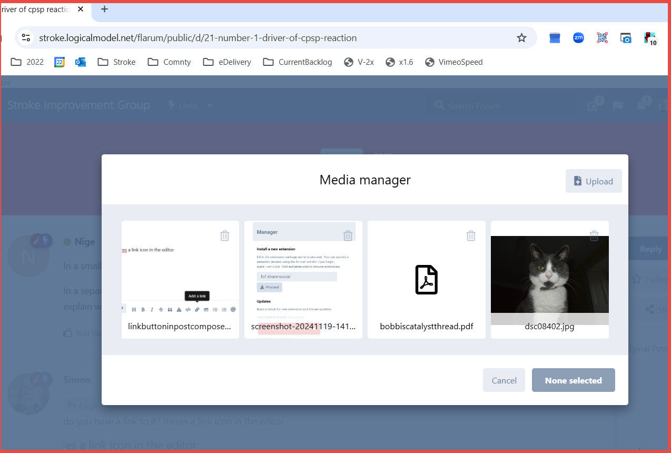The image size is (671, 453).
Task: Delete bobbiscatalystthread.pdf using trash icon
Action: (471, 236)
